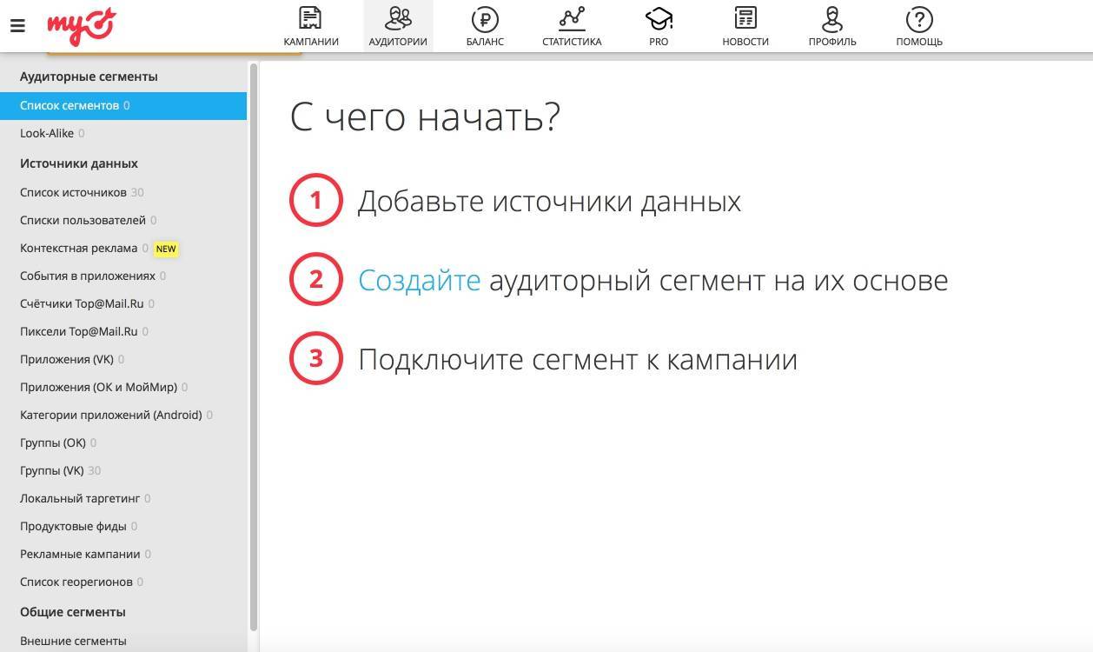1093x652 pixels.
Task: Open Внешние сегменты sidebar item
Action: point(73,641)
